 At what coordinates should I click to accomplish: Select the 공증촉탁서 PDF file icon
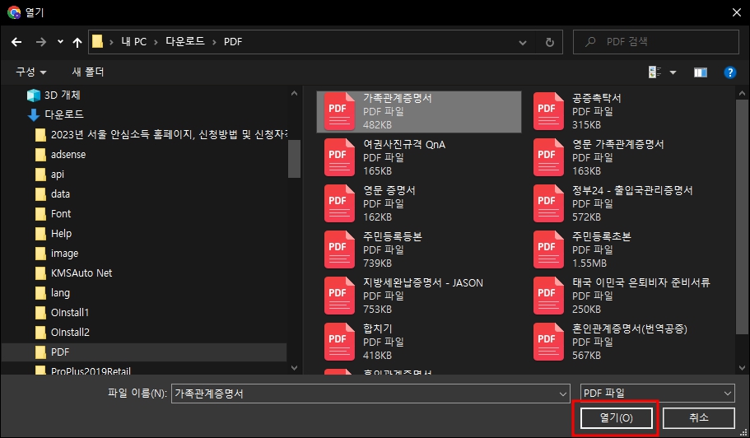click(548, 111)
